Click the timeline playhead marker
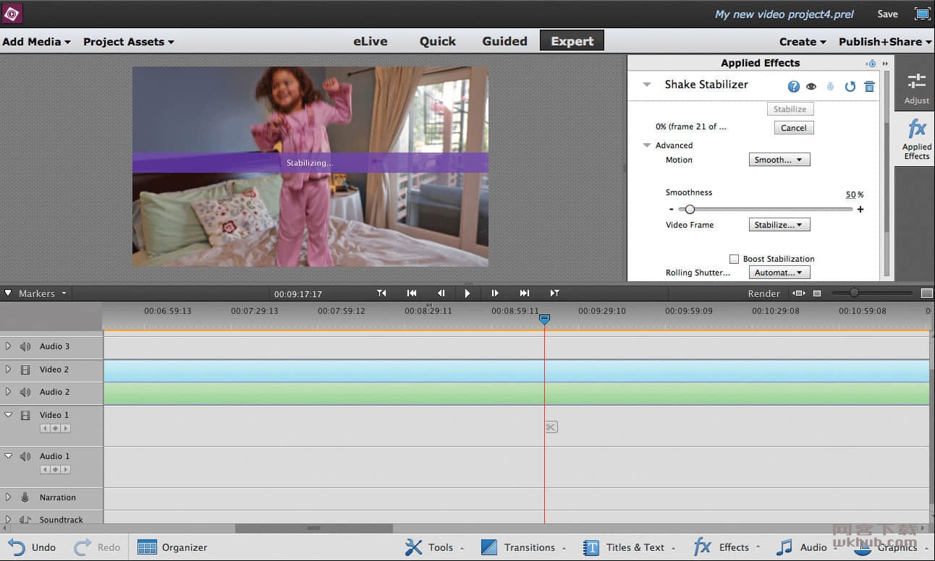 (x=544, y=319)
